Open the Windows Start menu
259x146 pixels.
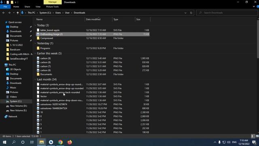pyautogui.click(x=4, y=142)
